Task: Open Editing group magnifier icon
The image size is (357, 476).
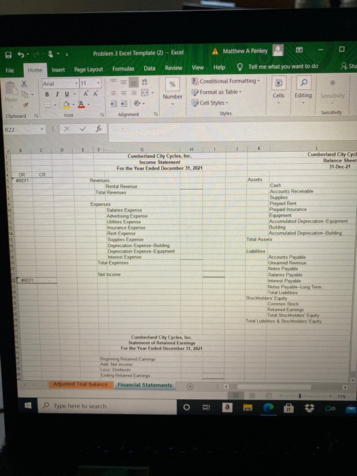Action: coord(303,82)
